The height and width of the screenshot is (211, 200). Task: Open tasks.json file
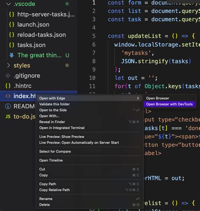[31, 45]
